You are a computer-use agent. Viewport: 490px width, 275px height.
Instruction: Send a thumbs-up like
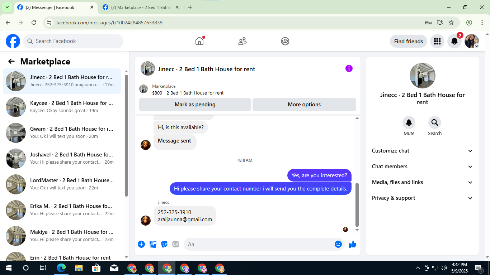tap(353, 244)
